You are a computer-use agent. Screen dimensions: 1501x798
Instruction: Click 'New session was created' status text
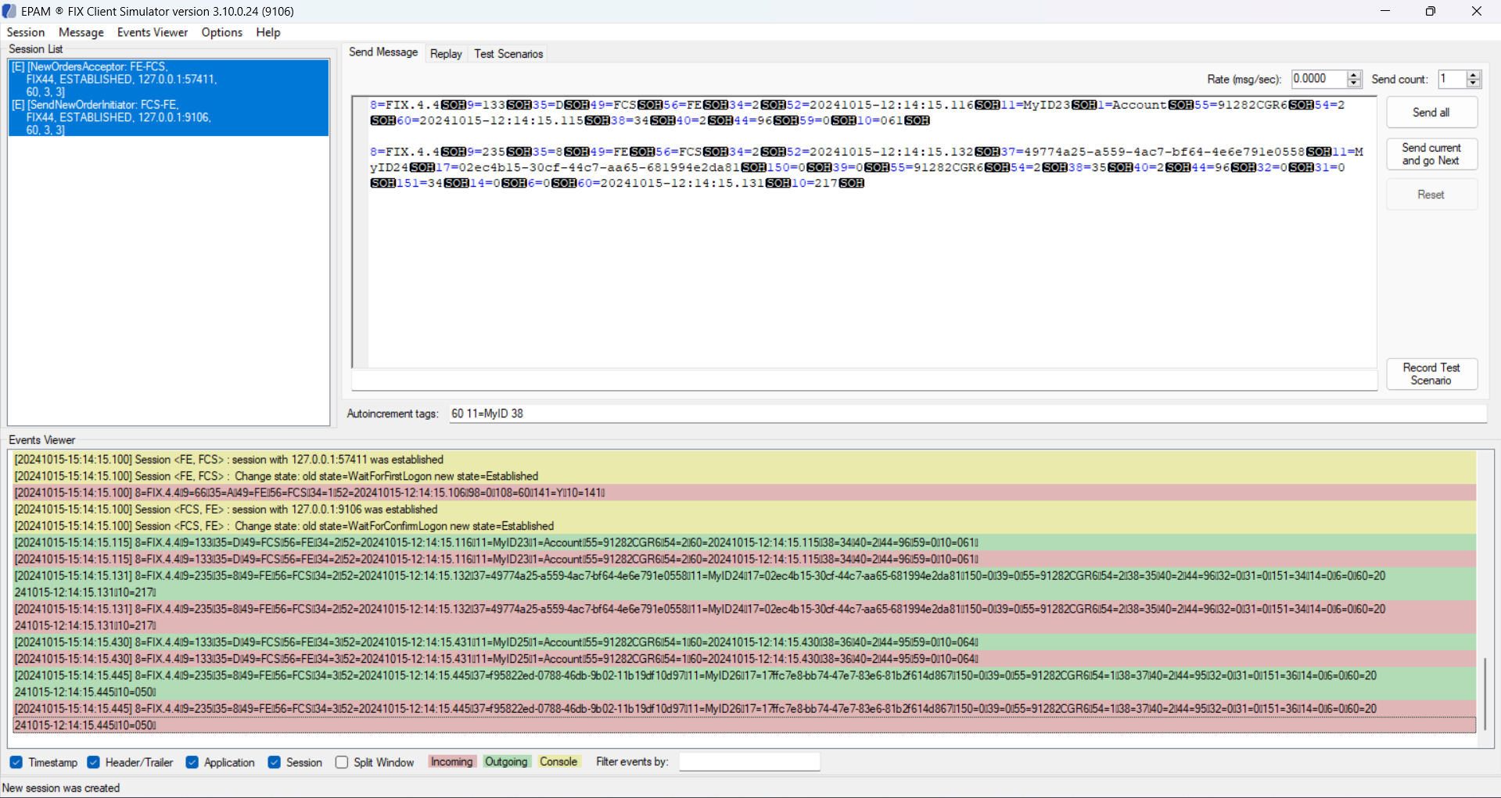tap(61, 788)
